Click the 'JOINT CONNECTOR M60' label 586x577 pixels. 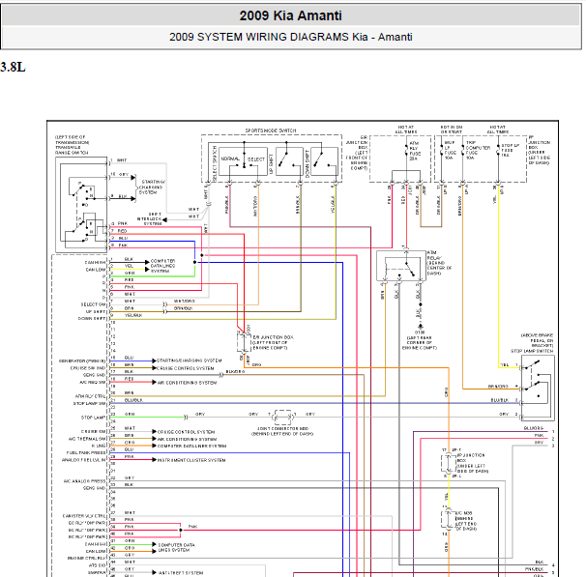(x=282, y=429)
